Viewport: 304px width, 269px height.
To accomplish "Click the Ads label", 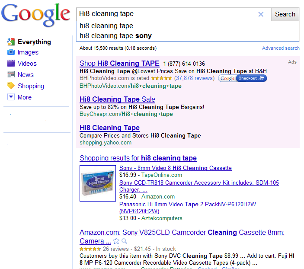I will tap(292, 62).
